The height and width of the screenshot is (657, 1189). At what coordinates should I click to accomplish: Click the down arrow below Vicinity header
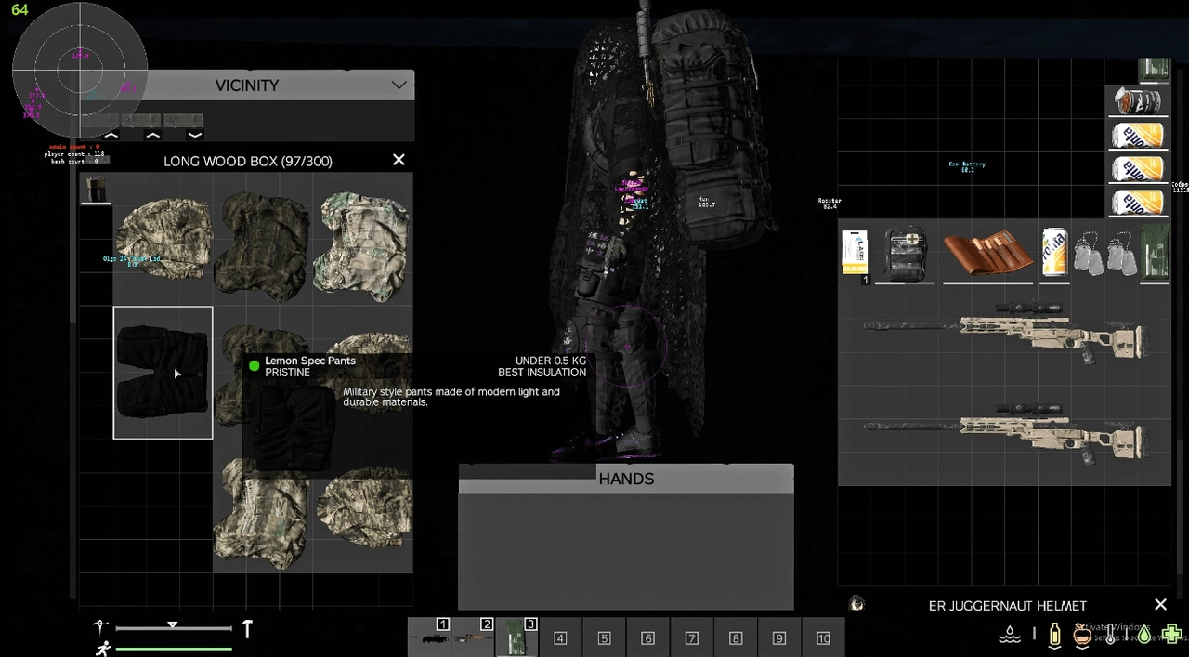pos(195,135)
